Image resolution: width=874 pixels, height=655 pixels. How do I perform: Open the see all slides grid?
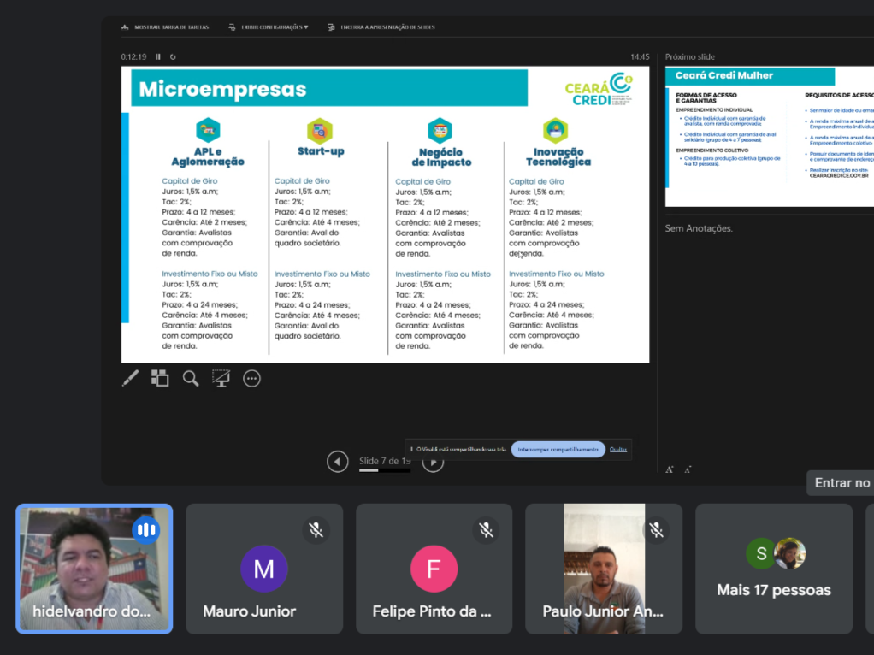pos(160,379)
